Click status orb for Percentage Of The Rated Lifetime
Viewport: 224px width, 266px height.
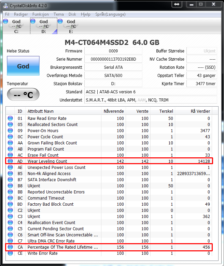(10, 247)
